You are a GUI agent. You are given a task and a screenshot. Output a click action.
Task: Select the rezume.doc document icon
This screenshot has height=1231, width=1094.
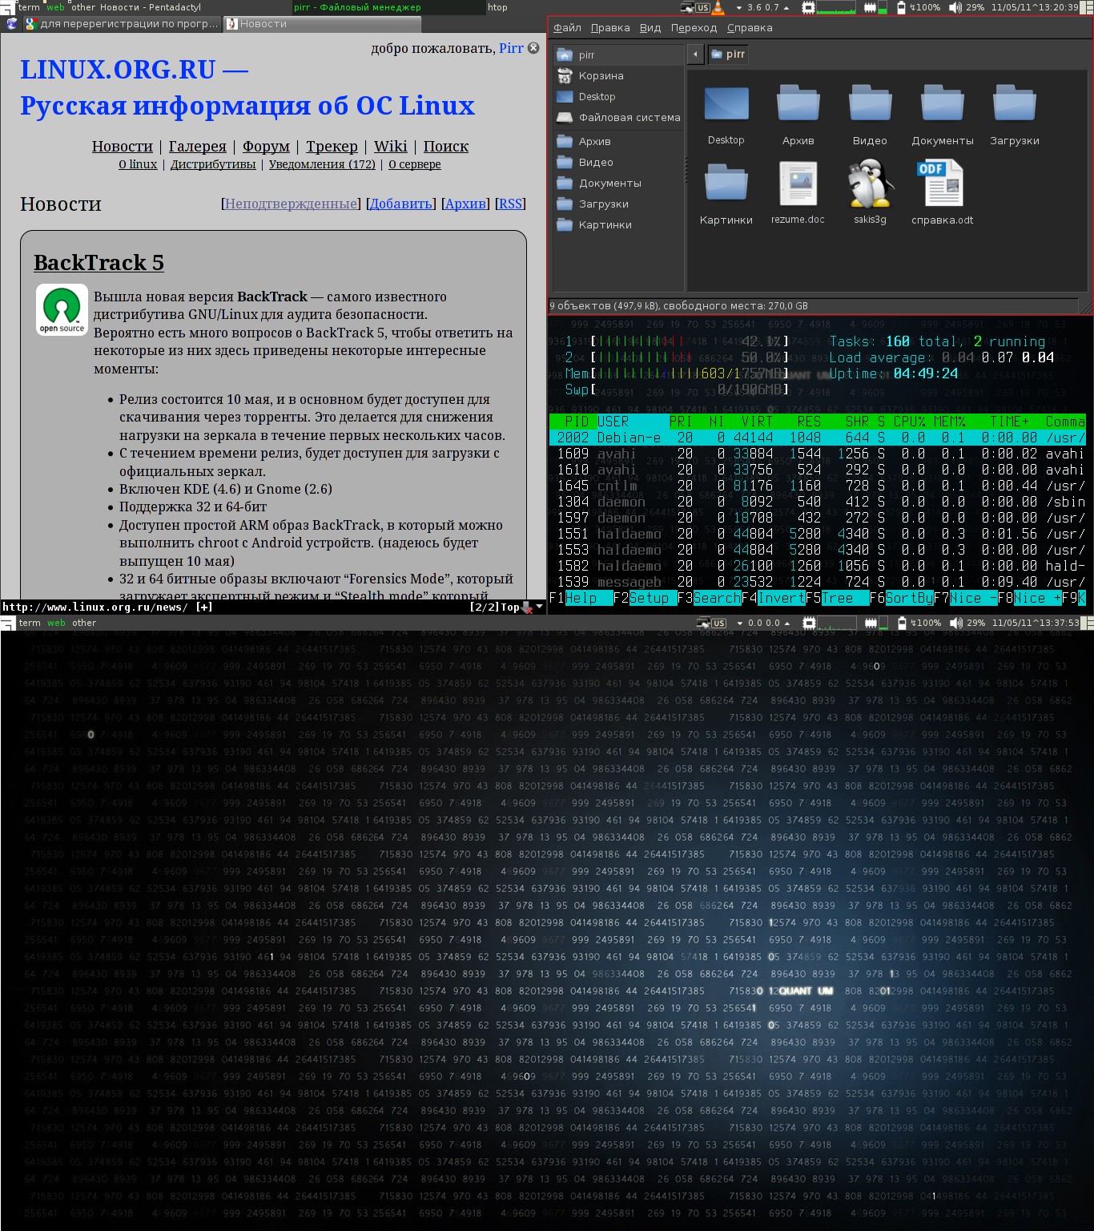[798, 184]
